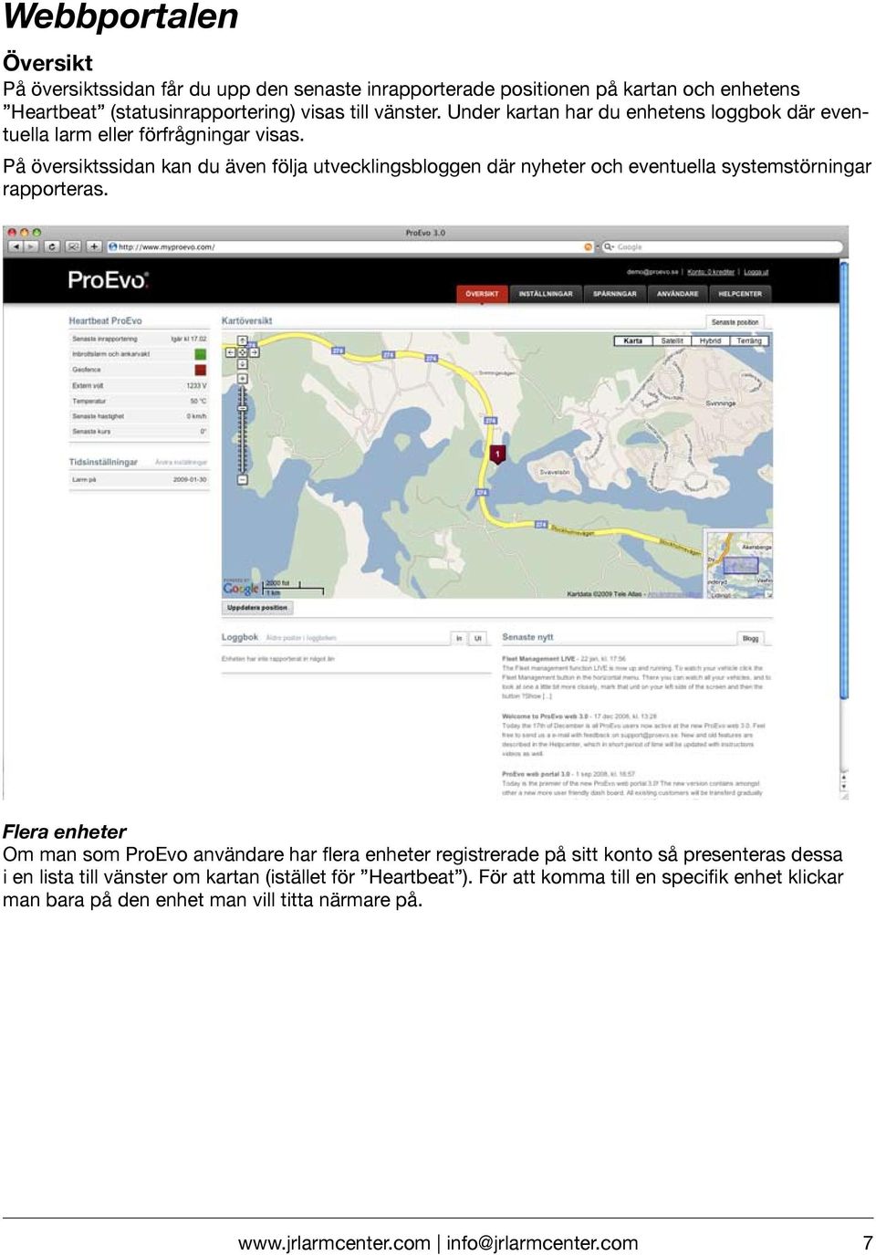Viewport: 876px width, 1255px height.
Task: Click the Logga ut link
Action: pos(756,272)
